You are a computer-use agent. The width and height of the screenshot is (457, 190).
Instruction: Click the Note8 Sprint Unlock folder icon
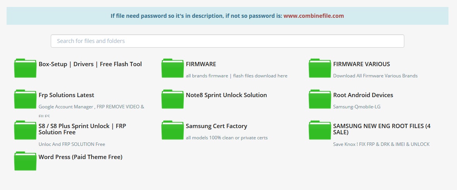click(x=172, y=99)
